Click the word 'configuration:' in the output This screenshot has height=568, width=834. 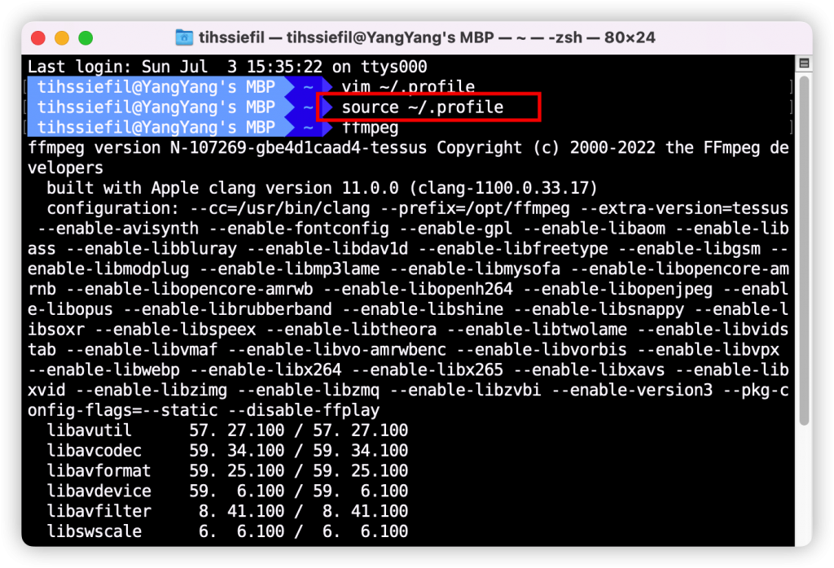[x=103, y=208]
